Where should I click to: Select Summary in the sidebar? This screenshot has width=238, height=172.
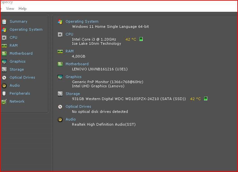[19, 21]
